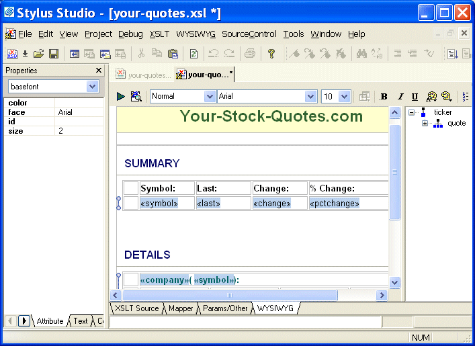
Task: Select the «symbol» field in summary table
Action: click(159, 203)
